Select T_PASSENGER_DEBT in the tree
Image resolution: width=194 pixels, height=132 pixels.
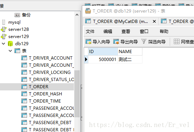coord(50,123)
